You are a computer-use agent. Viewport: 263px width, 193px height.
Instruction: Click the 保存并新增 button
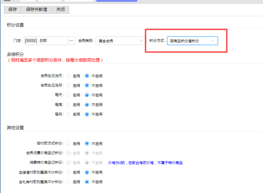tap(37, 10)
